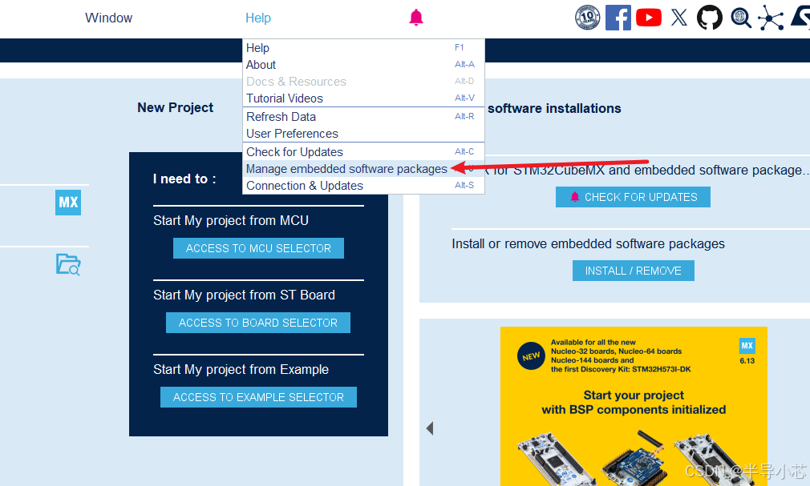This screenshot has height=486, width=810.
Task: Click the MX icon in left sidebar
Action: tap(68, 203)
